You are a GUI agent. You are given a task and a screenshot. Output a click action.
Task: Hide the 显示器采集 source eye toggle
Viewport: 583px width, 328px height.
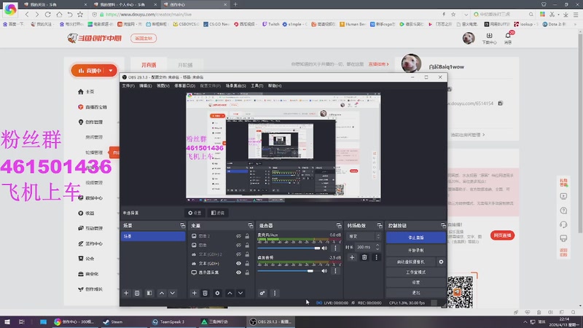[238, 273]
